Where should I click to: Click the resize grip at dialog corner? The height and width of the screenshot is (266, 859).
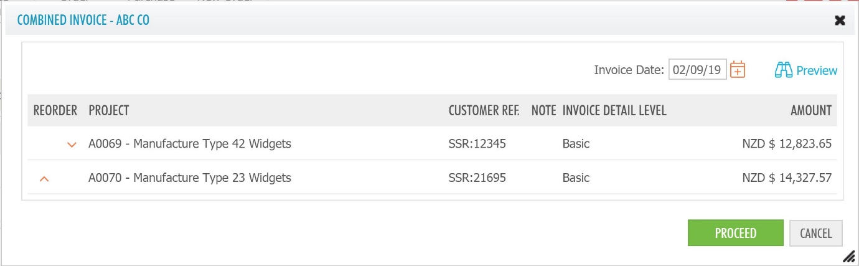[848, 255]
